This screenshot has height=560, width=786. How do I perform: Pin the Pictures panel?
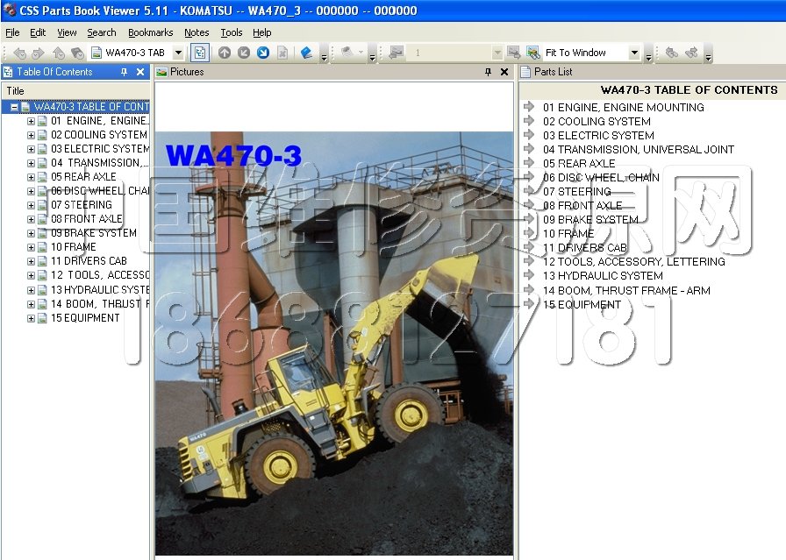click(489, 72)
